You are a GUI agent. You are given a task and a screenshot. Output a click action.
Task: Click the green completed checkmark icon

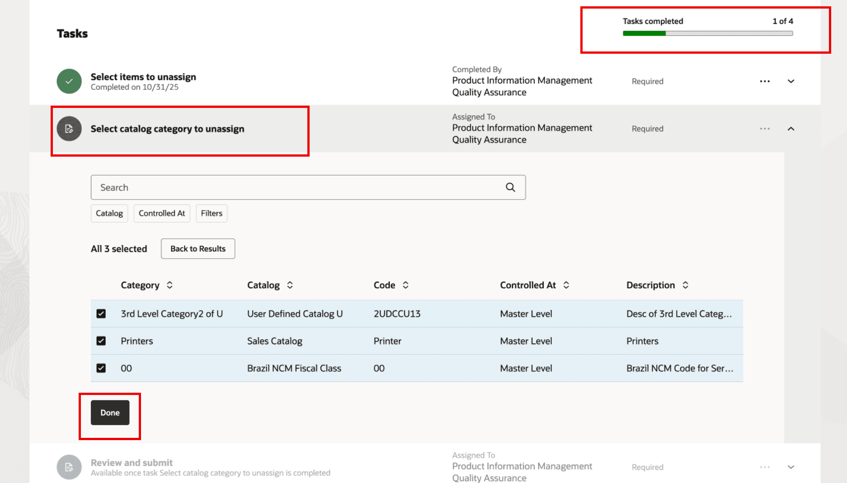click(x=68, y=81)
